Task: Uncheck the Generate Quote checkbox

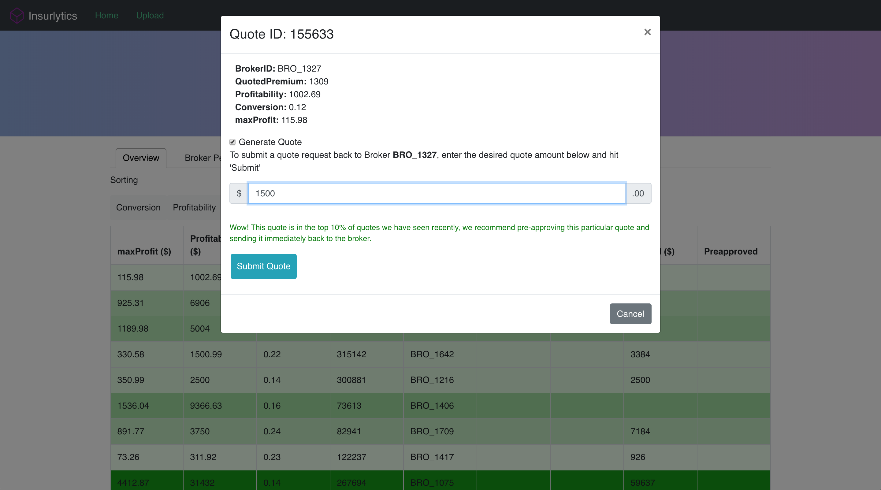Action: point(232,142)
